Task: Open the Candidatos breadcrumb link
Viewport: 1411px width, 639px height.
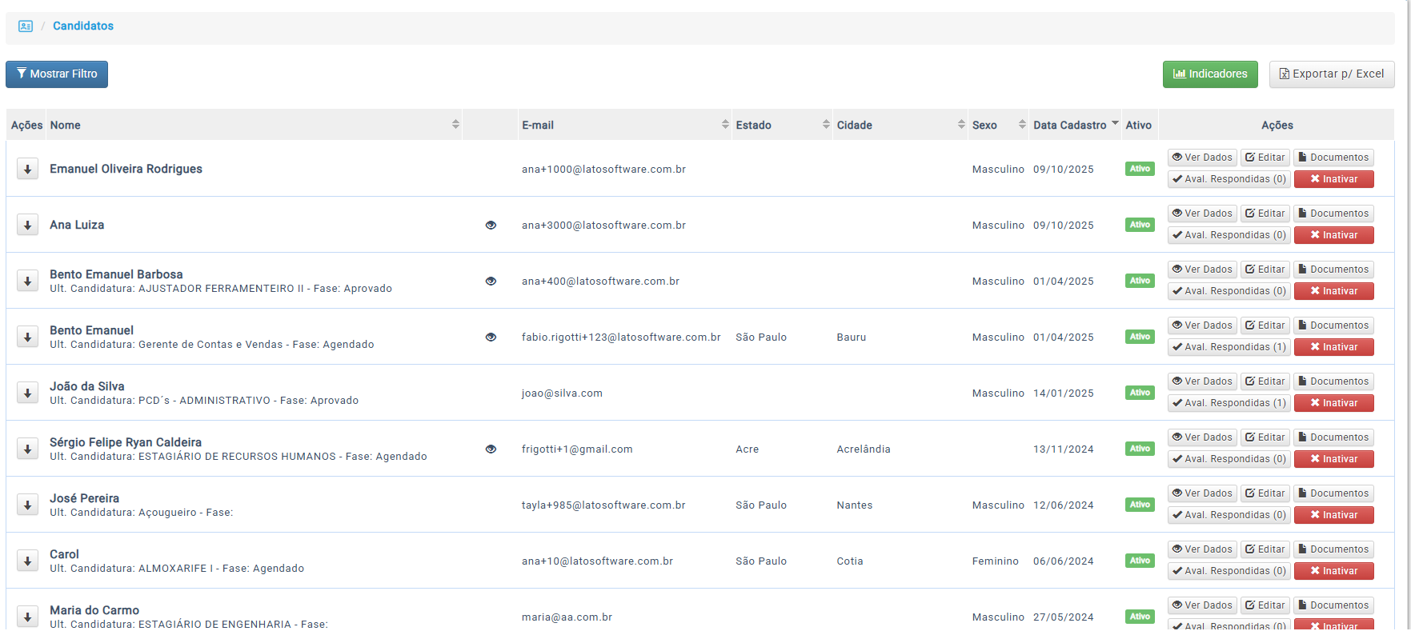Action: tap(83, 26)
